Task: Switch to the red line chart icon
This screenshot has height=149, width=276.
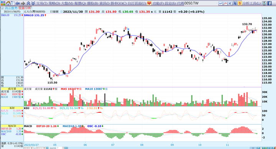Action: [225, 3]
